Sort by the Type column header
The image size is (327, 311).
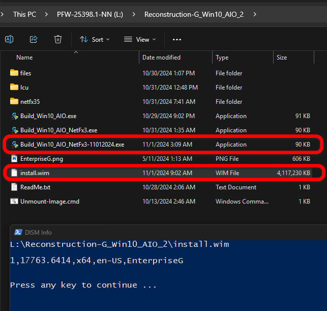pyautogui.click(x=222, y=58)
